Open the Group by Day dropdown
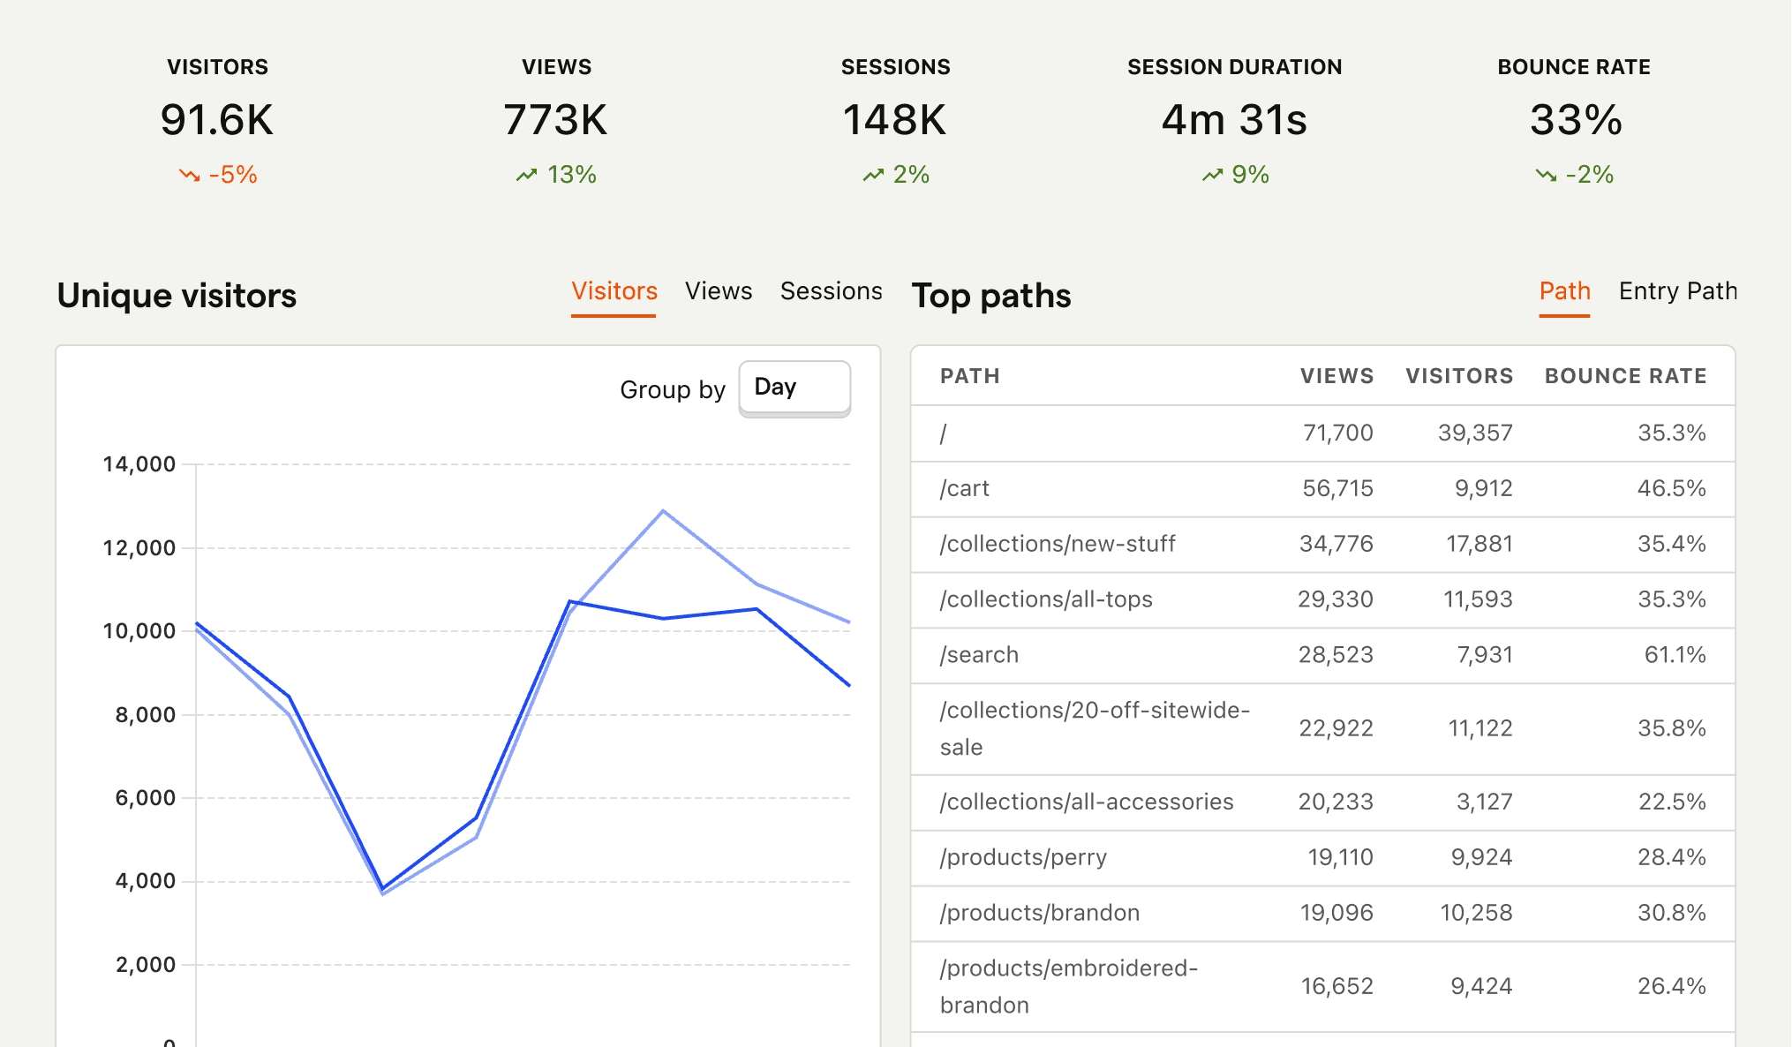 click(x=794, y=388)
